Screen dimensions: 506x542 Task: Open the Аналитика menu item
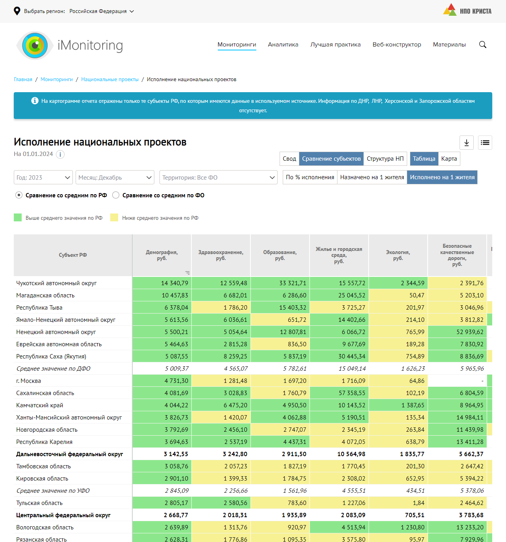(x=283, y=45)
